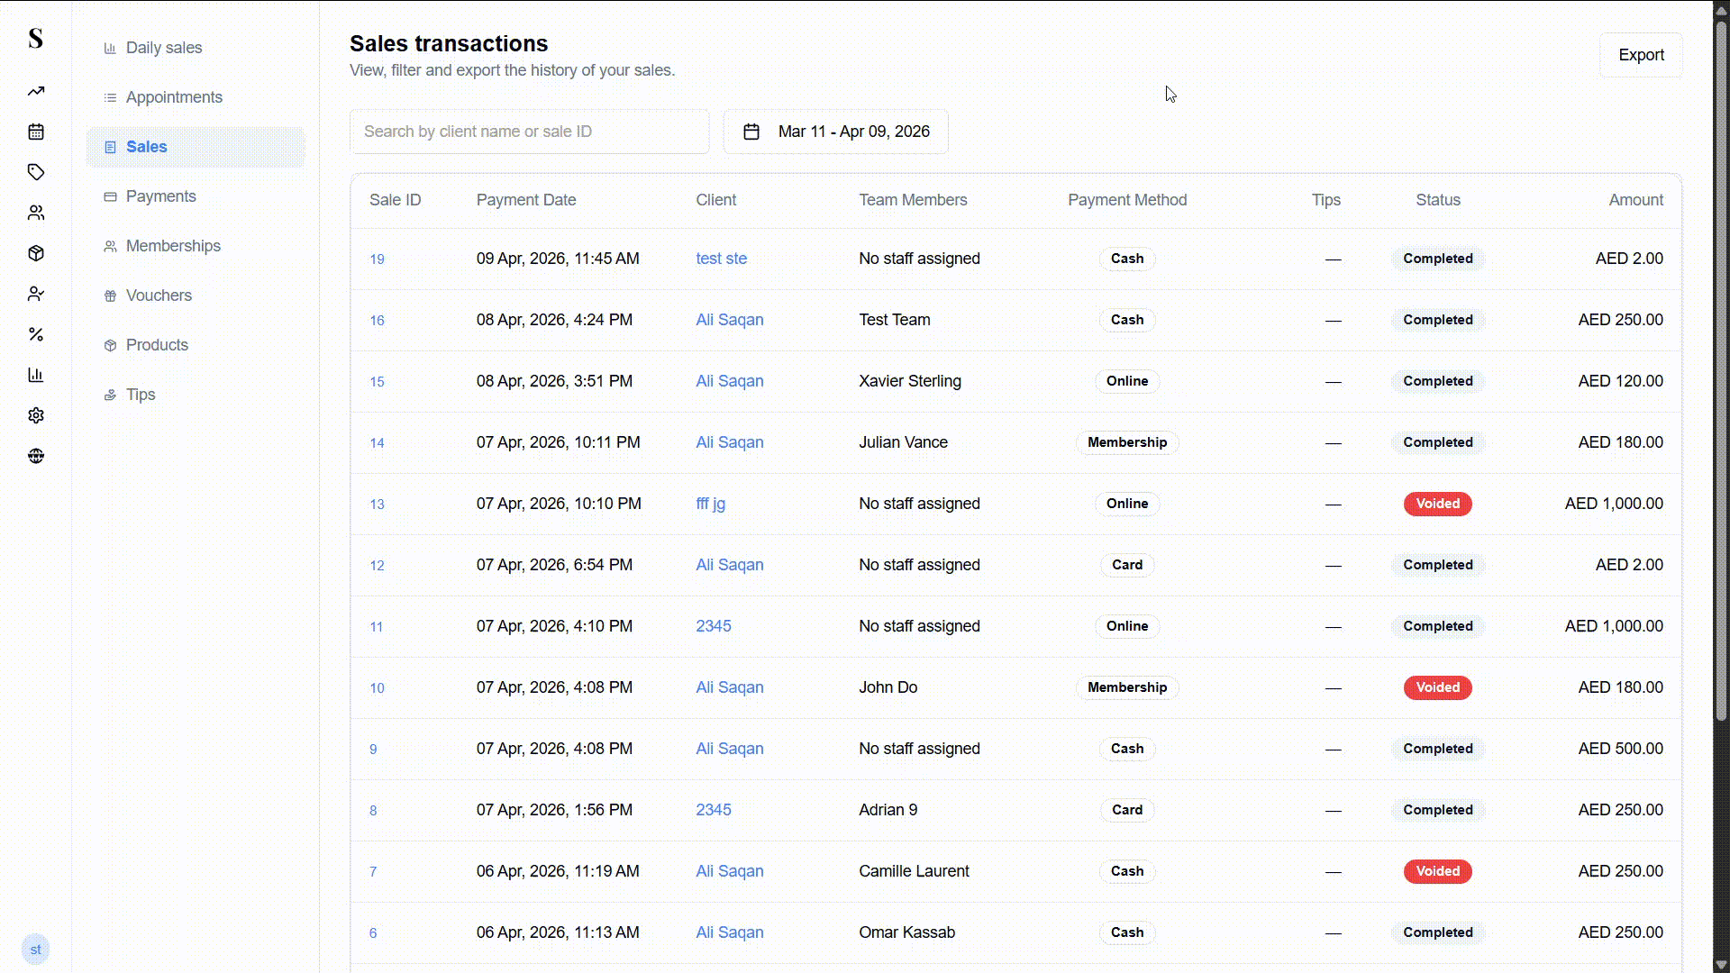Click the box catalog icon in left rail
Viewport: 1730px width, 973px height.
click(x=36, y=253)
